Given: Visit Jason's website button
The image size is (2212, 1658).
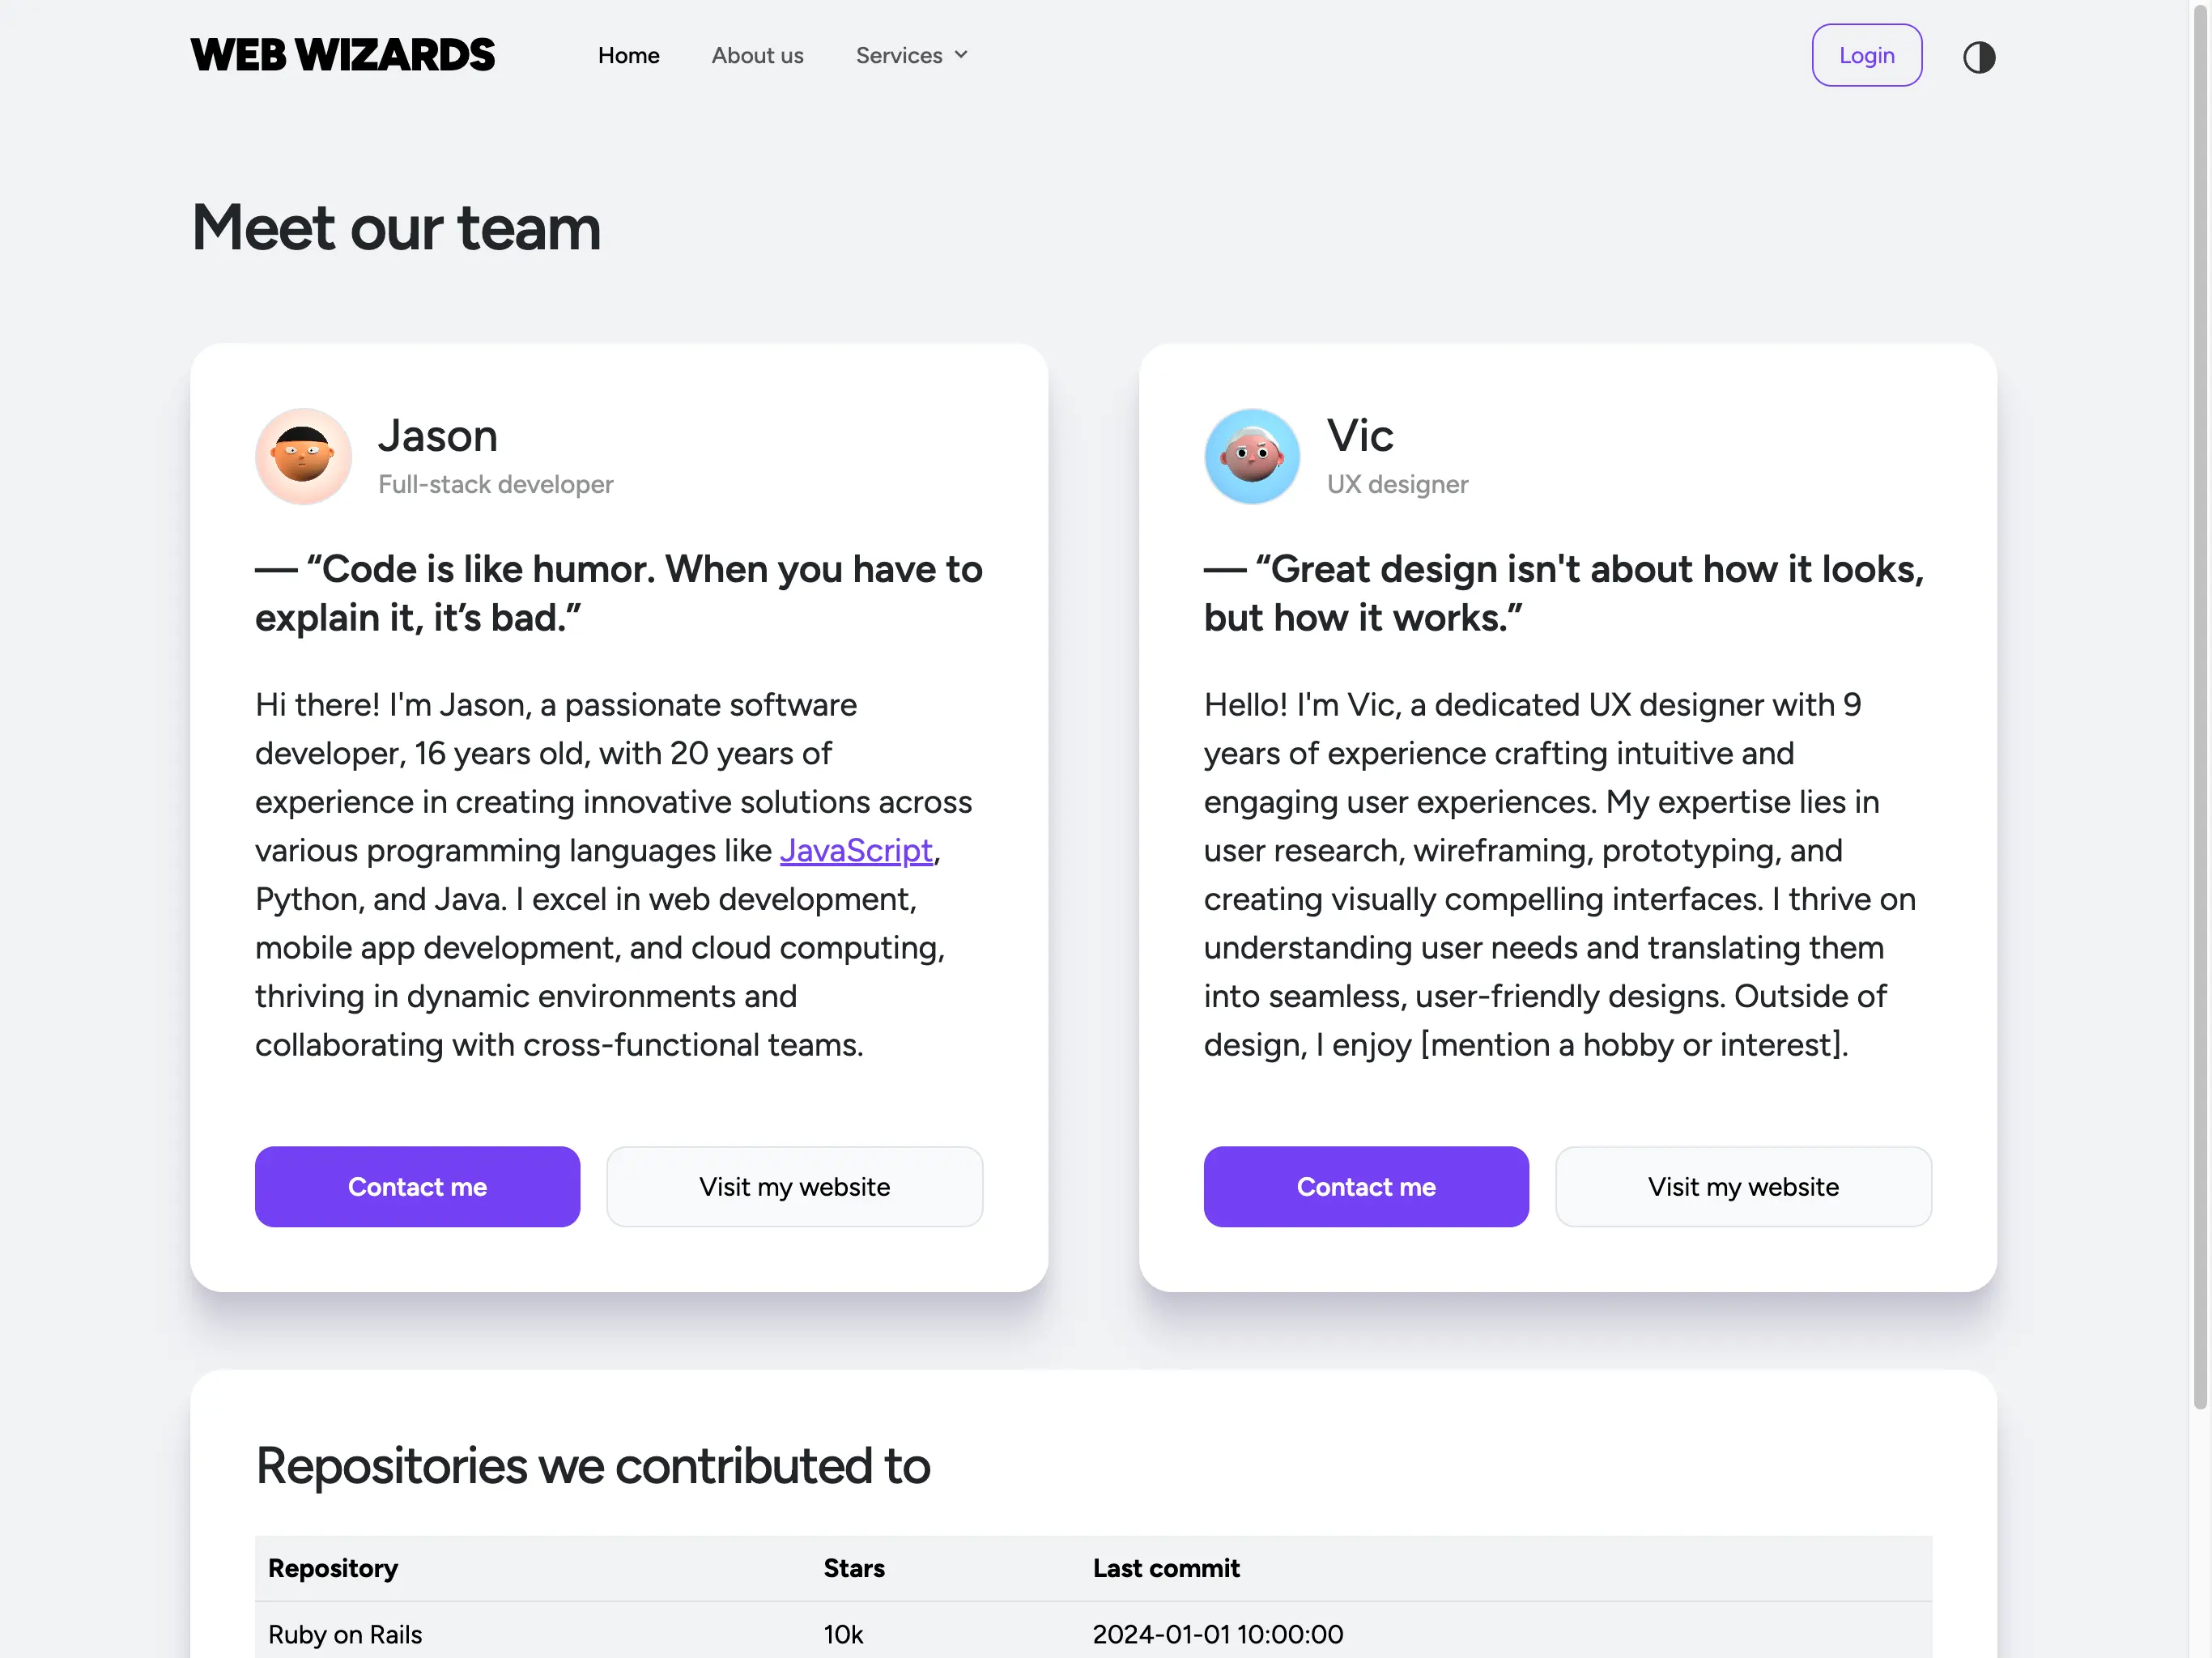Looking at the screenshot, I should (x=793, y=1186).
